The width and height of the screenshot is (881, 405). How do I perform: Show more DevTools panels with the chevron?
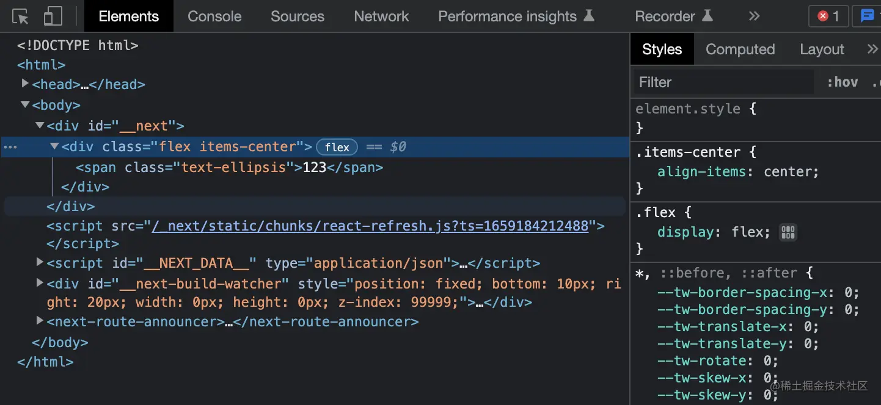(754, 16)
